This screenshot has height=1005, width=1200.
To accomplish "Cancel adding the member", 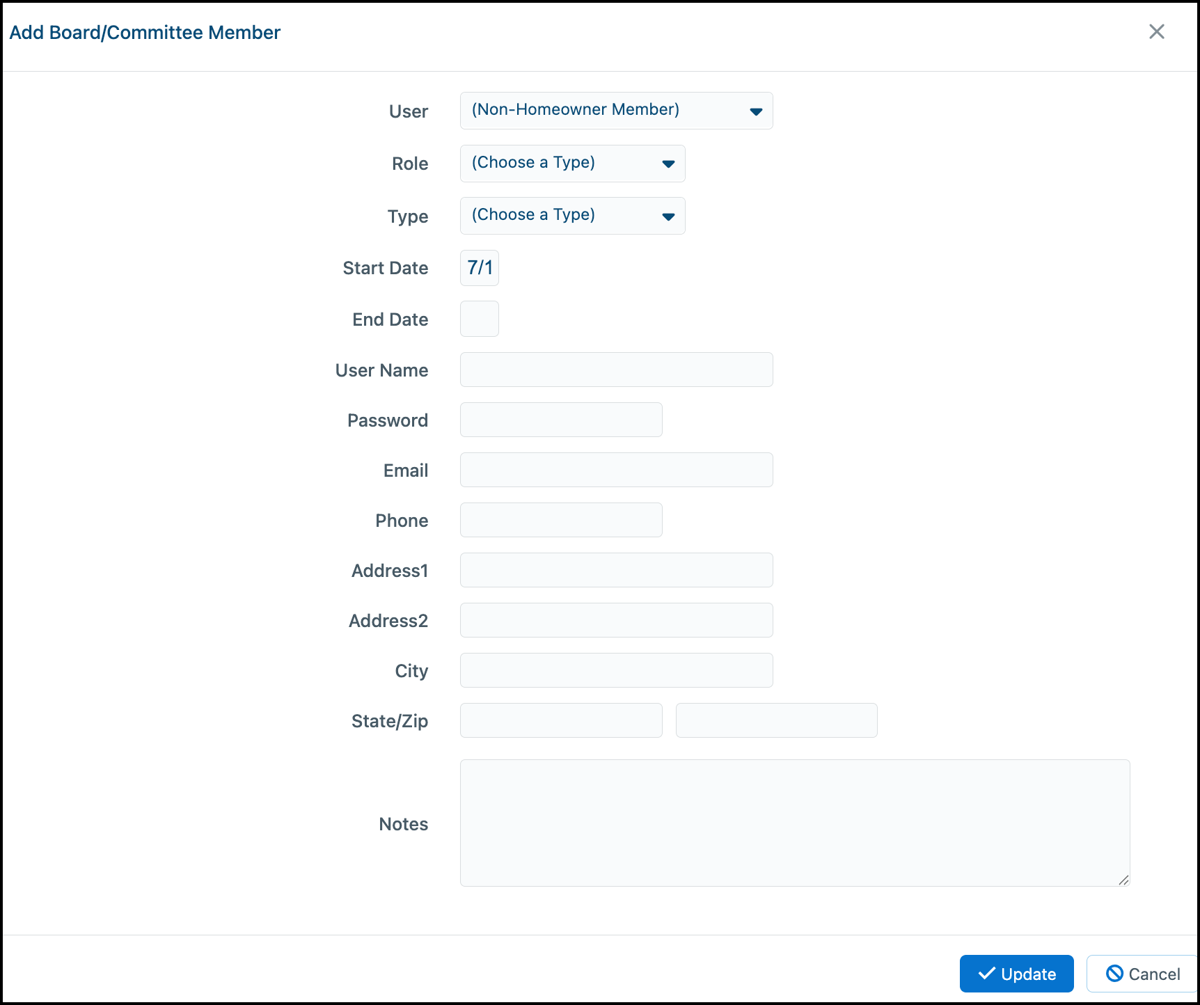I will [x=1142, y=974].
